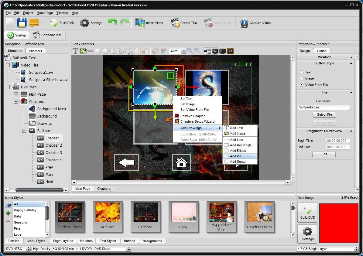Select the Ellipse drawing tool

(106, 51)
